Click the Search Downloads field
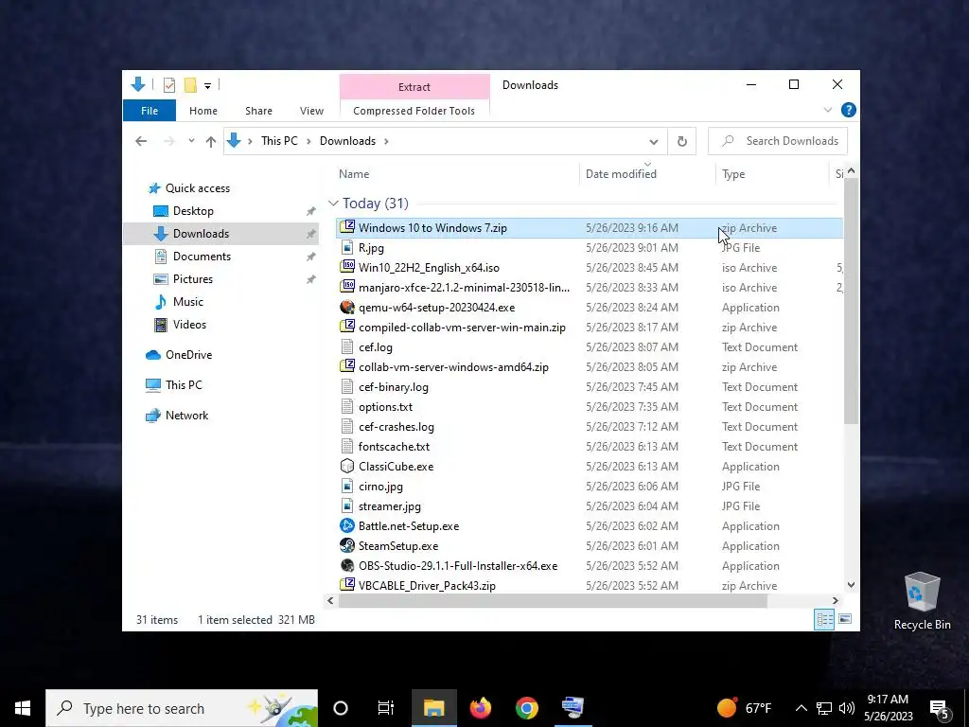The image size is (969, 727). point(778,141)
